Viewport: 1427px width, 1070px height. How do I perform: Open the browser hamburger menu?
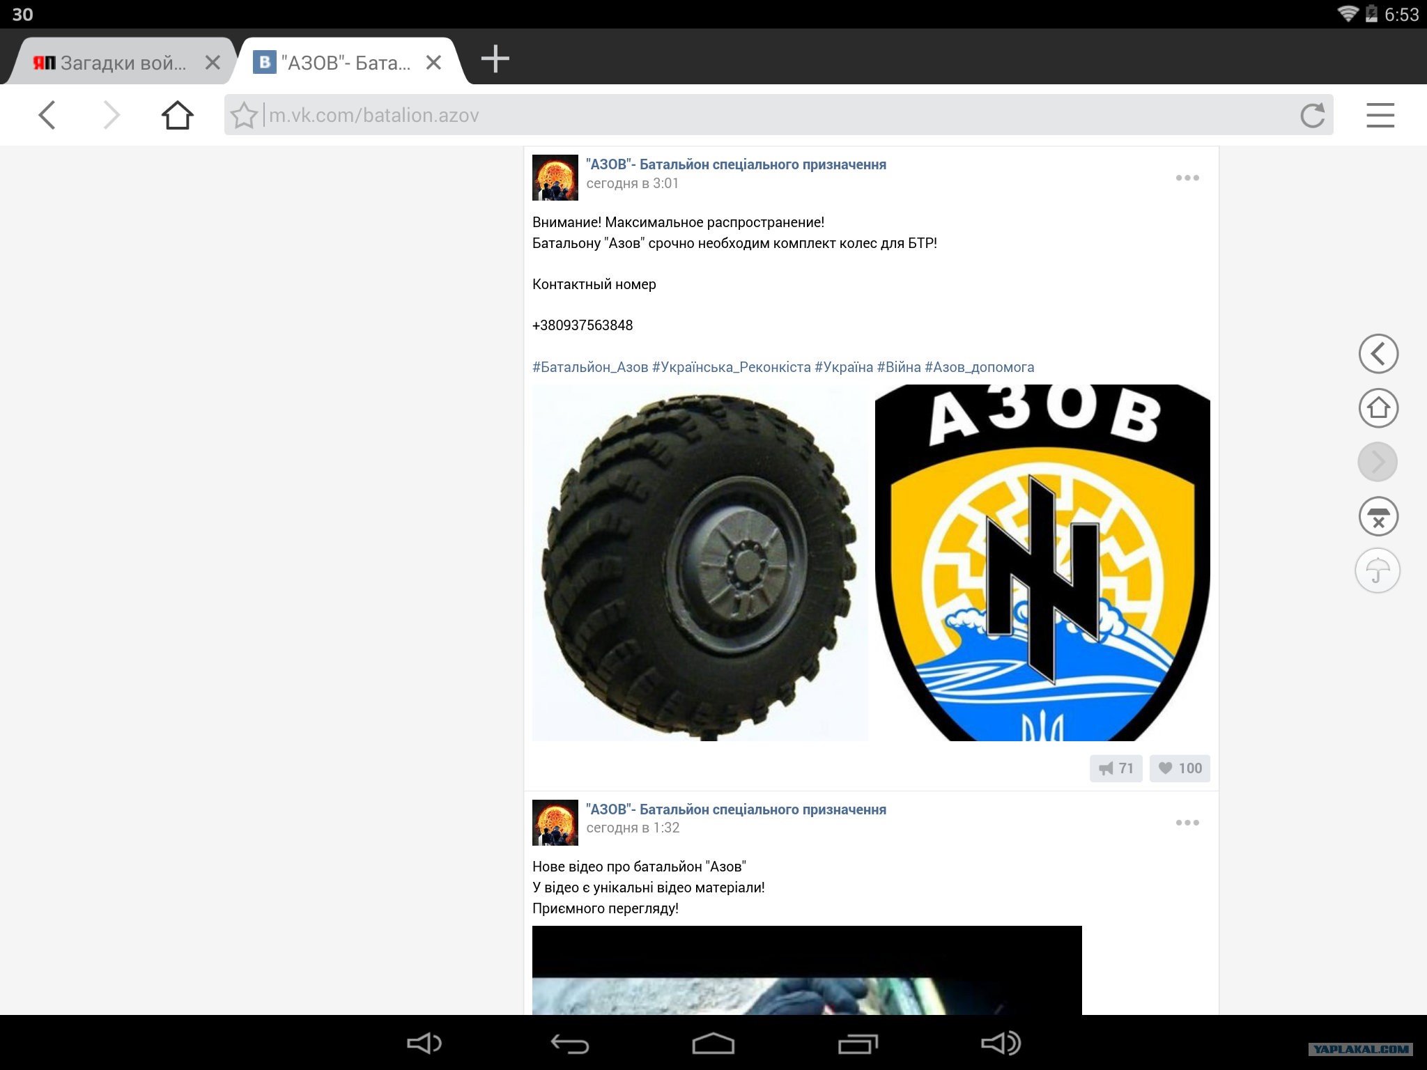tap(1380, 115)
